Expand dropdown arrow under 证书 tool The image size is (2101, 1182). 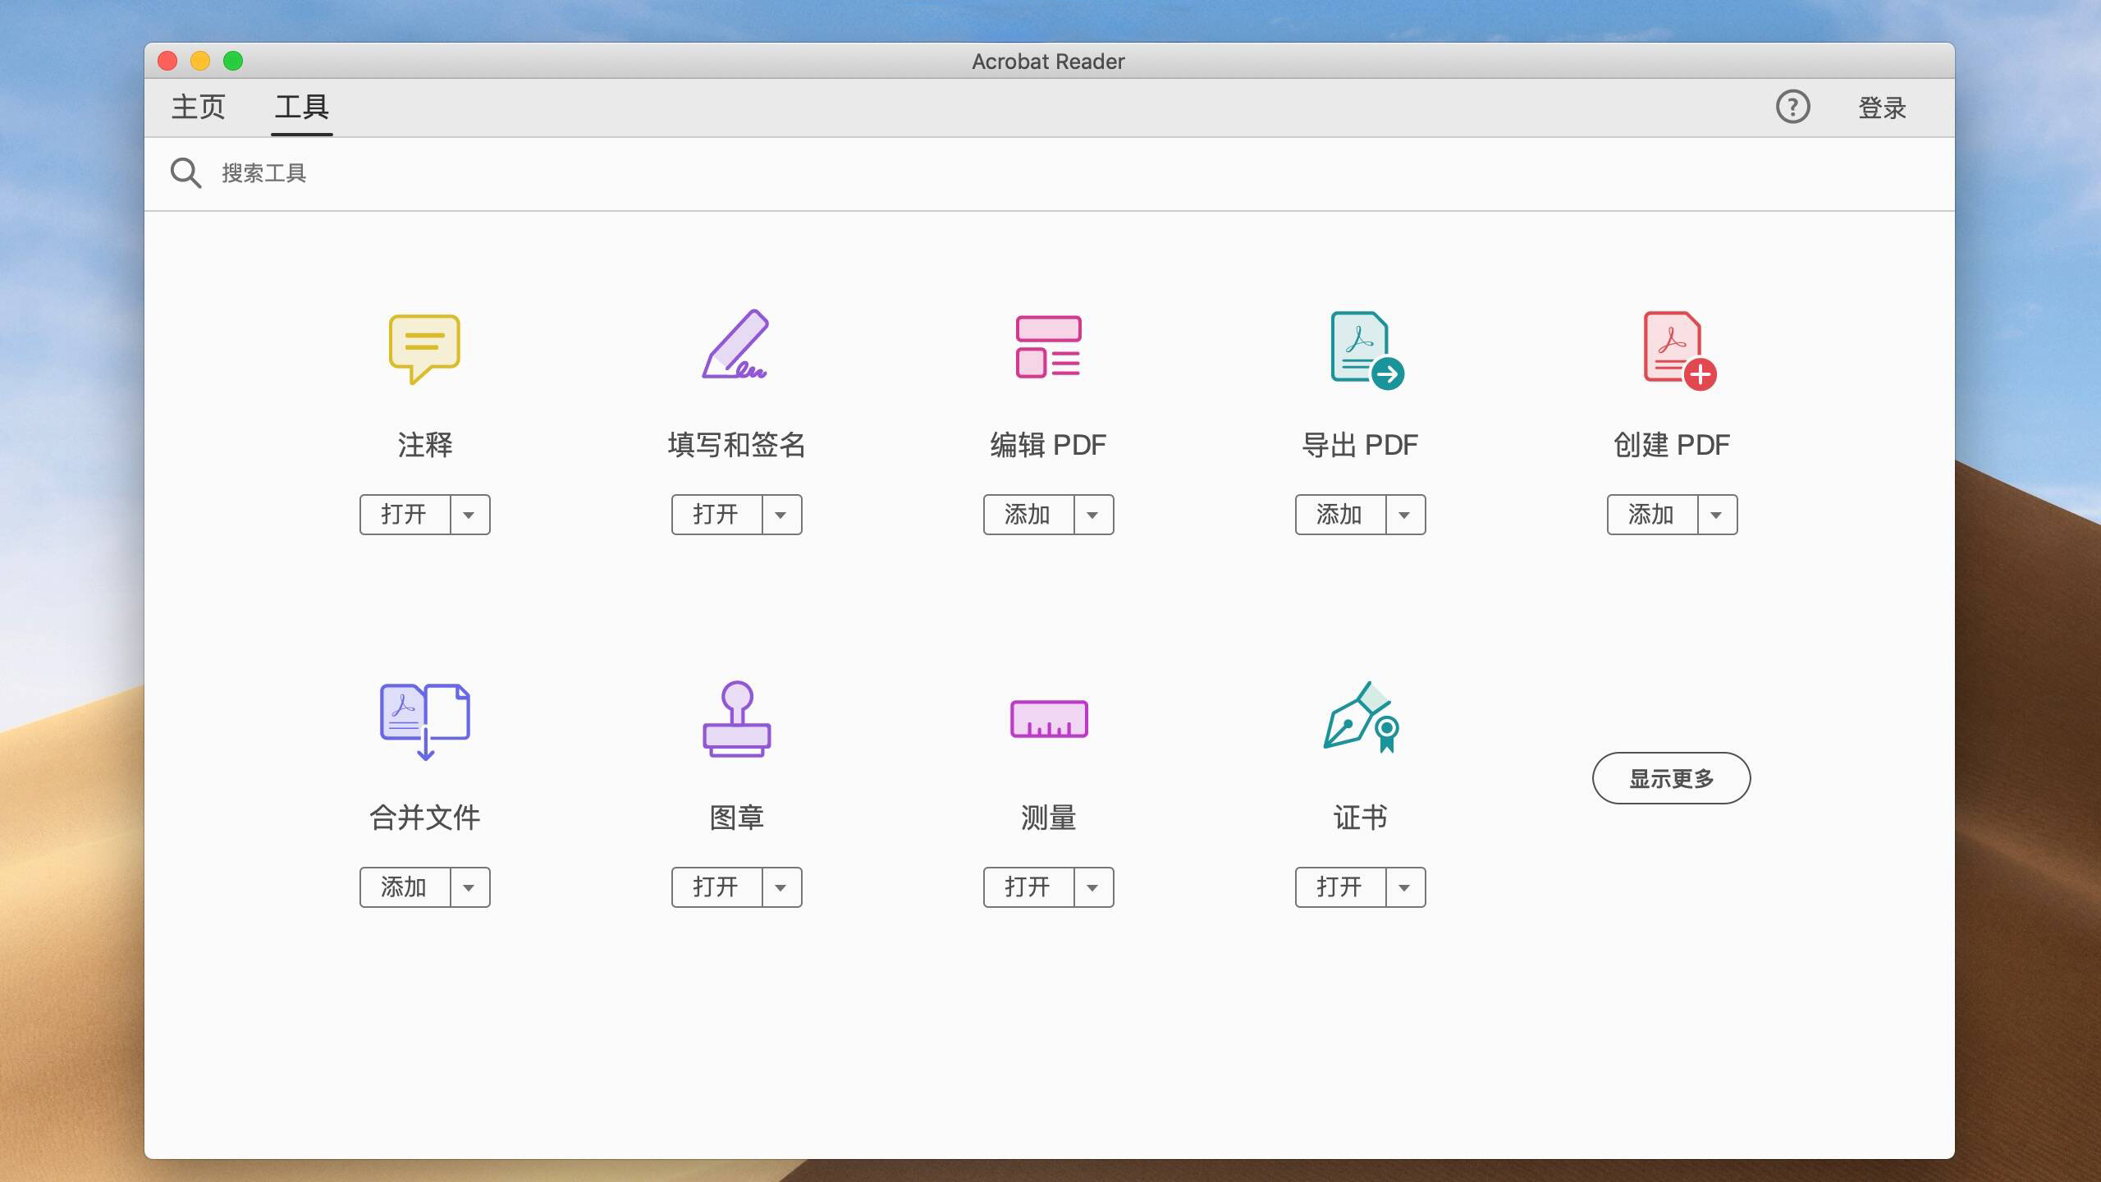[x=1405, y=887]
